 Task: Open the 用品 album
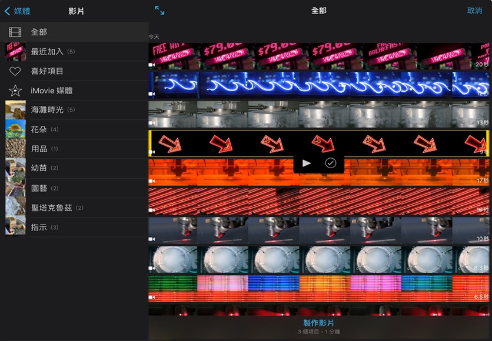39,149
